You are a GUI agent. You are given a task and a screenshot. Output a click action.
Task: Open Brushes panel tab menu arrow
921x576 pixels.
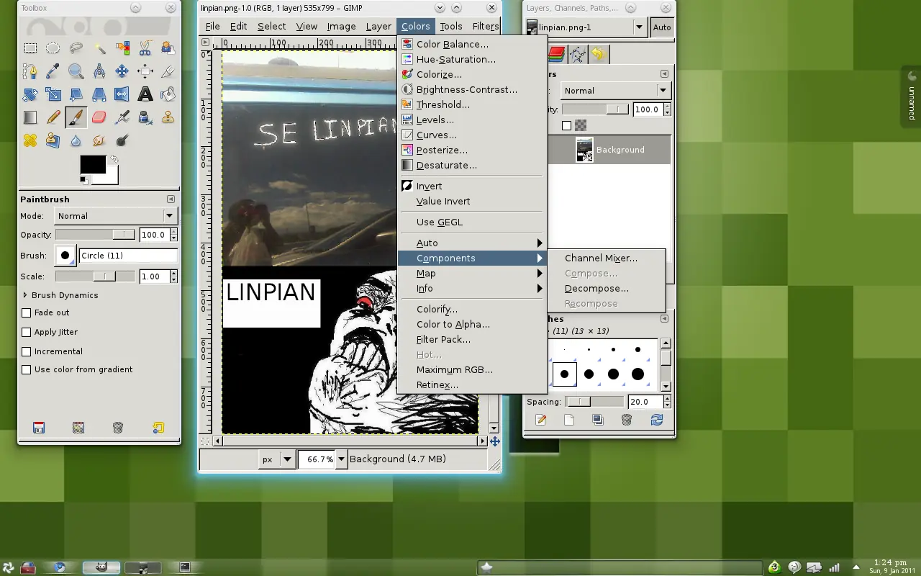coord(664,318)
